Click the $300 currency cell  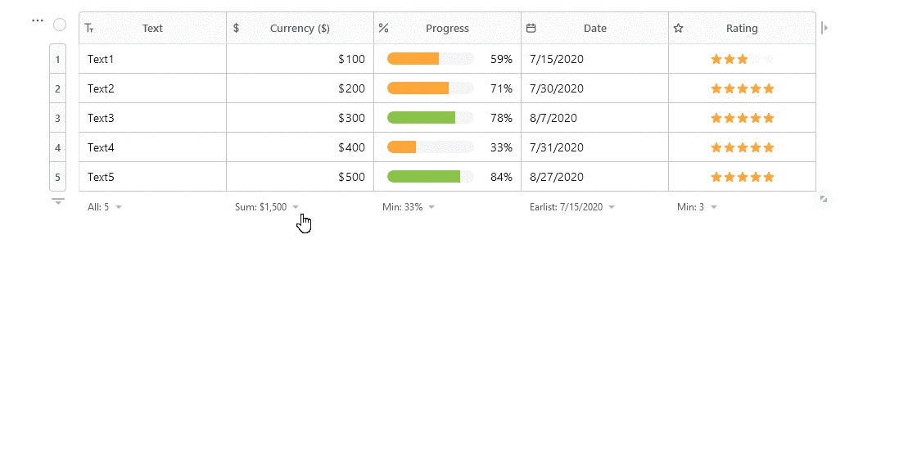click(x=300, y=118)
